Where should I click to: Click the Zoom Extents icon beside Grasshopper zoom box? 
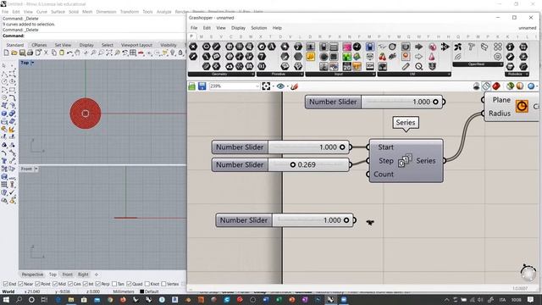[x=266, y=86]
